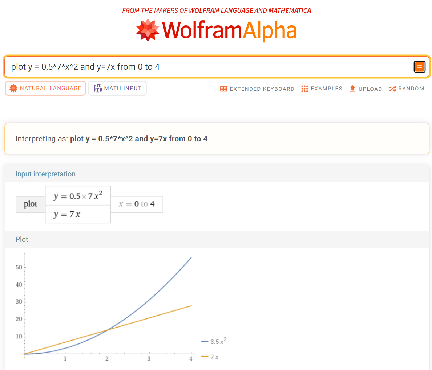Click the shuffle arrows Random icon
This screenshot has width=432, height=370.
tap(392, 89)
